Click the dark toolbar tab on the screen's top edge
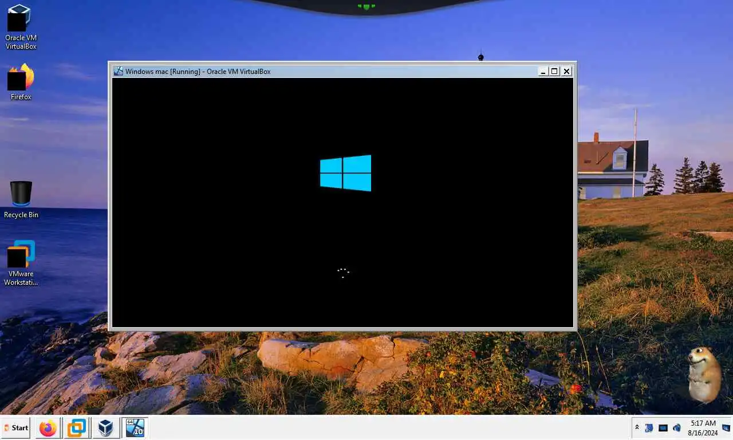Screen dimensions: 733x440 [x=366, y=6]
